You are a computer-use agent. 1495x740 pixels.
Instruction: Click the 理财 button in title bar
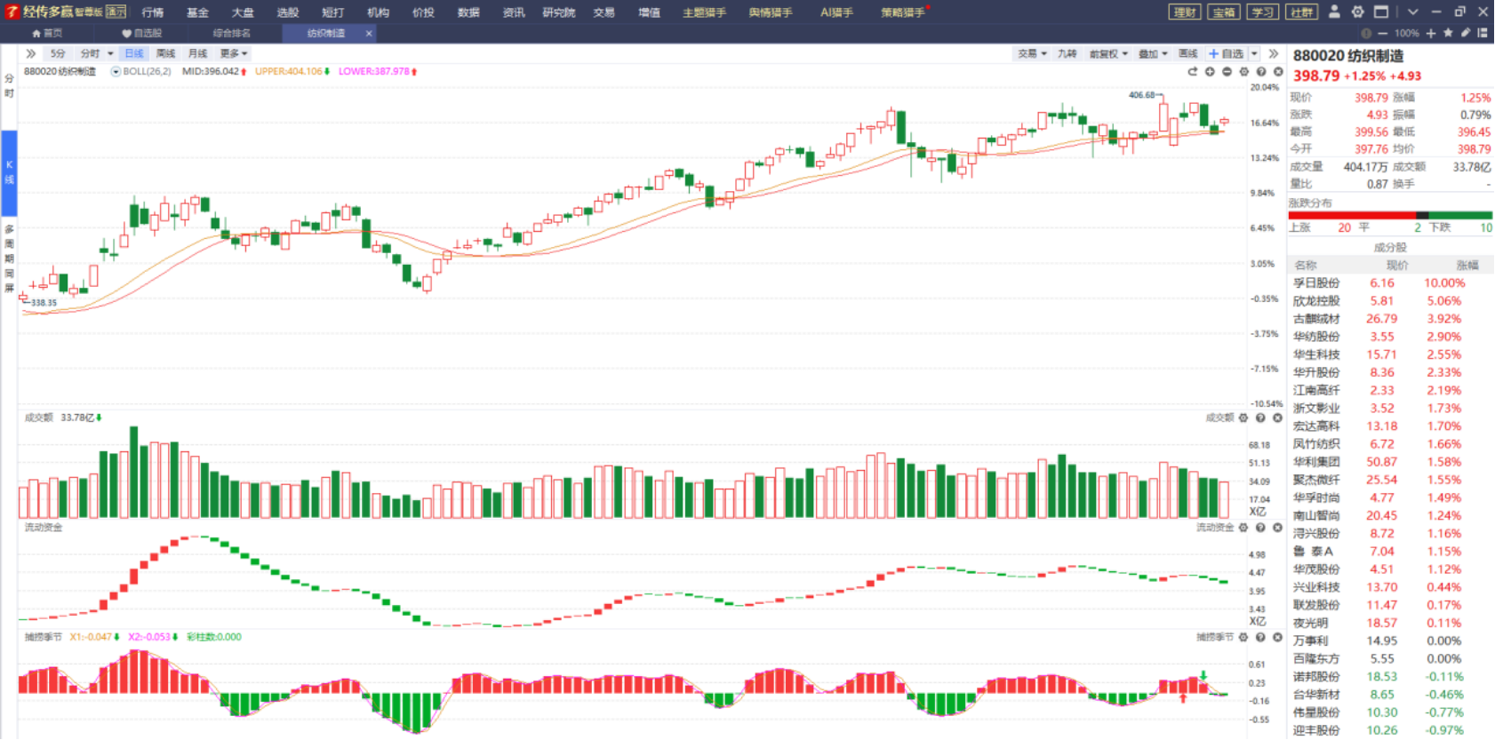[x=1185, y=12]
